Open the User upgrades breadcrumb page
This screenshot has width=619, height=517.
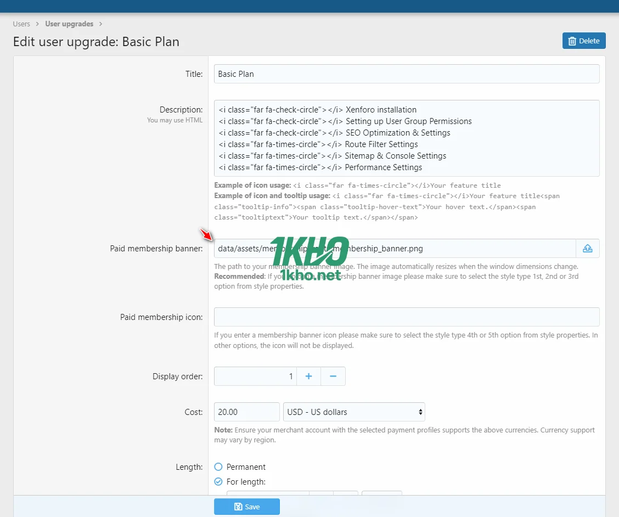point(69,24)
